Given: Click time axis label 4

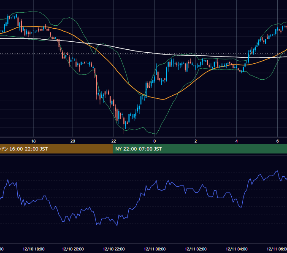Looking at the screenshot, I should pyautogui.click(x=236, y=141).
